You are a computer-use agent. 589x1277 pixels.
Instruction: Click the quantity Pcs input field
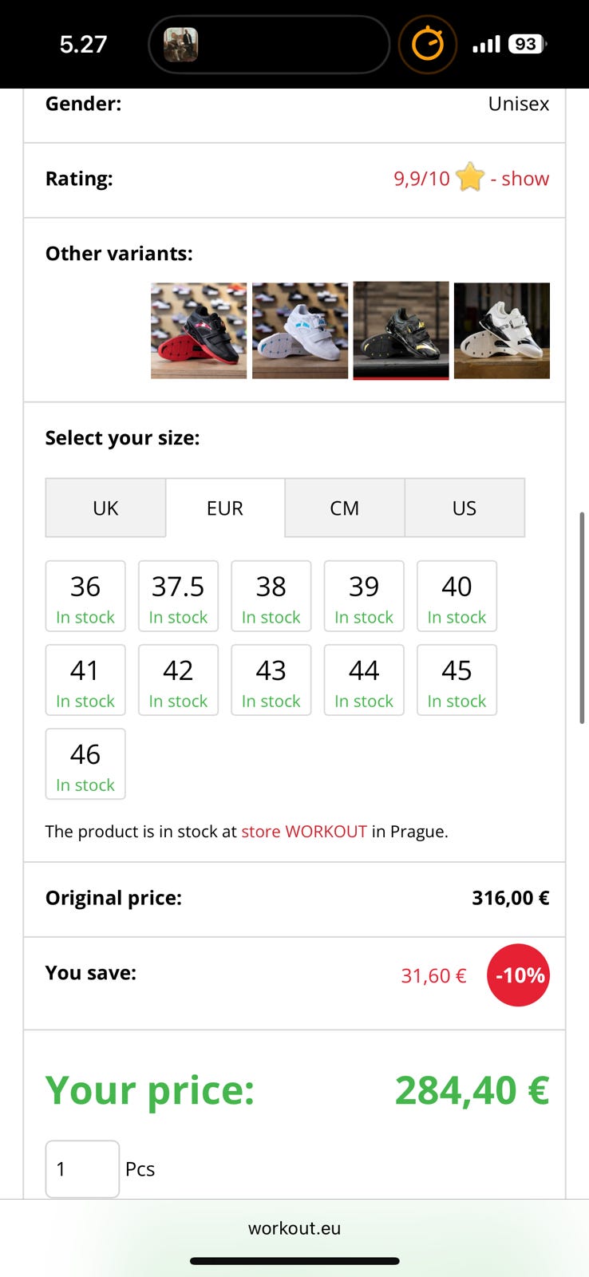point(82,1169)
